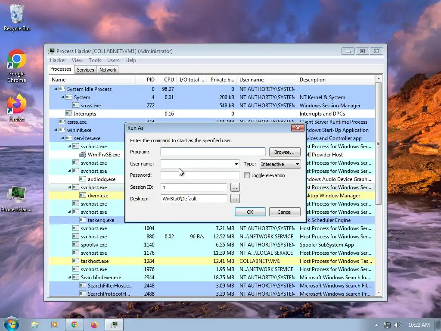Click the System Idle Process icon
The width and height of the screenshot is (441, 331).
tap(62, 89)
